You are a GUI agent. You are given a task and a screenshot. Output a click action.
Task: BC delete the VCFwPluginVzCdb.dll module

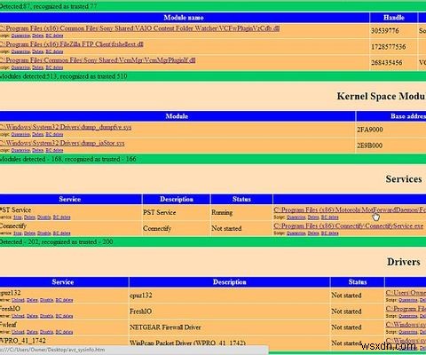point(54,35)
